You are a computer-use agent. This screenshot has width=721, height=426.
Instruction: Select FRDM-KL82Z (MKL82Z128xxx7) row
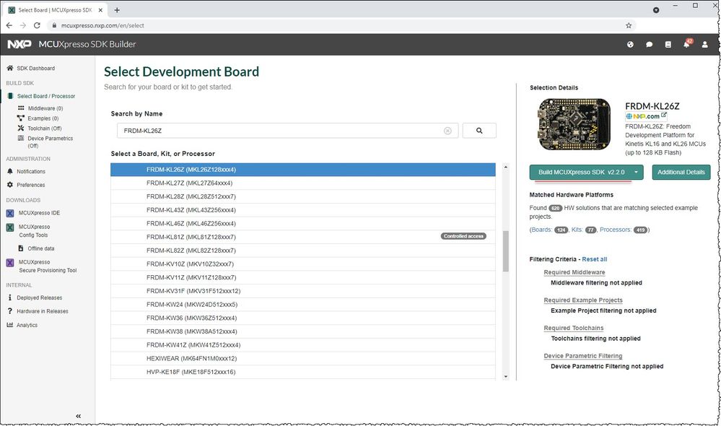pyautogui.click(x=303, y=251)
